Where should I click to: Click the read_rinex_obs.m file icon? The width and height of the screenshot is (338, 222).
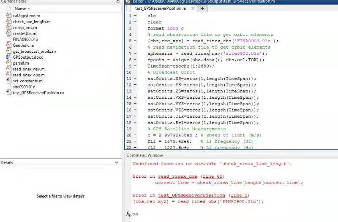click(9, 75)
